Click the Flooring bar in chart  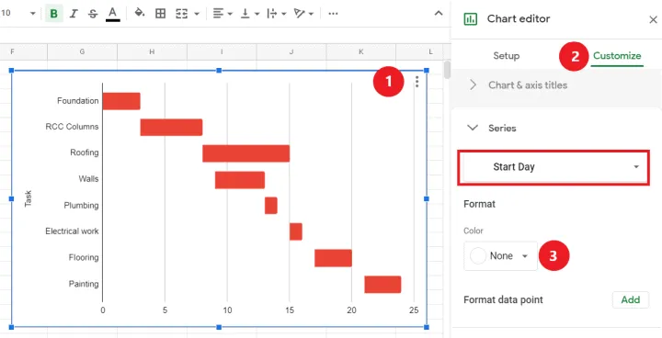coord(333,258)
